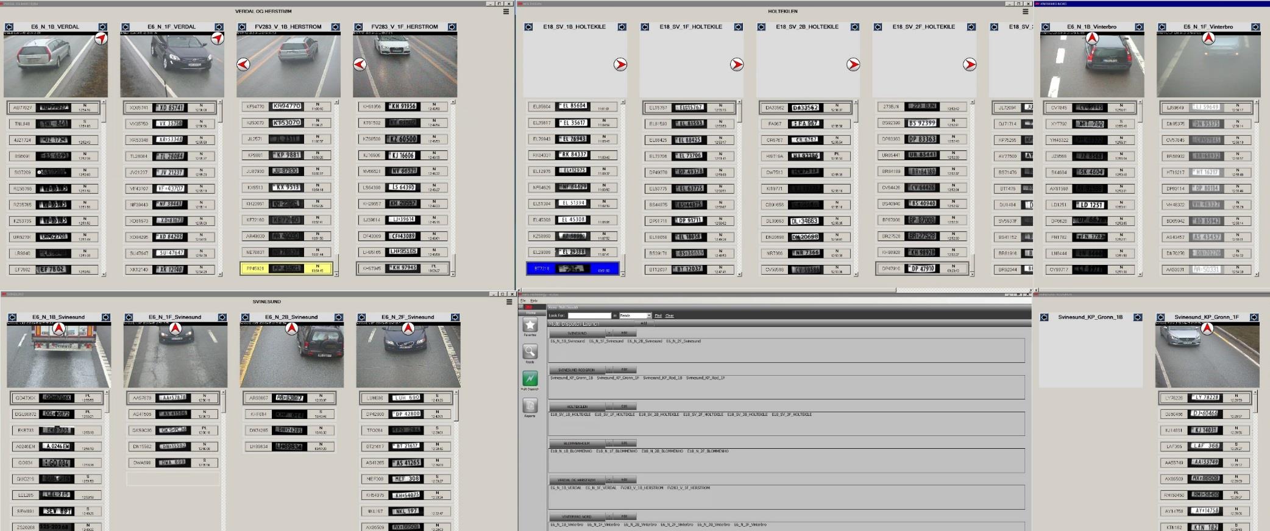This screenshot has height=531, width=1270.
Task: Click FV283_V_1F_HERSTROM white car image
Action: pyautogui.click(x=405, y=65)
